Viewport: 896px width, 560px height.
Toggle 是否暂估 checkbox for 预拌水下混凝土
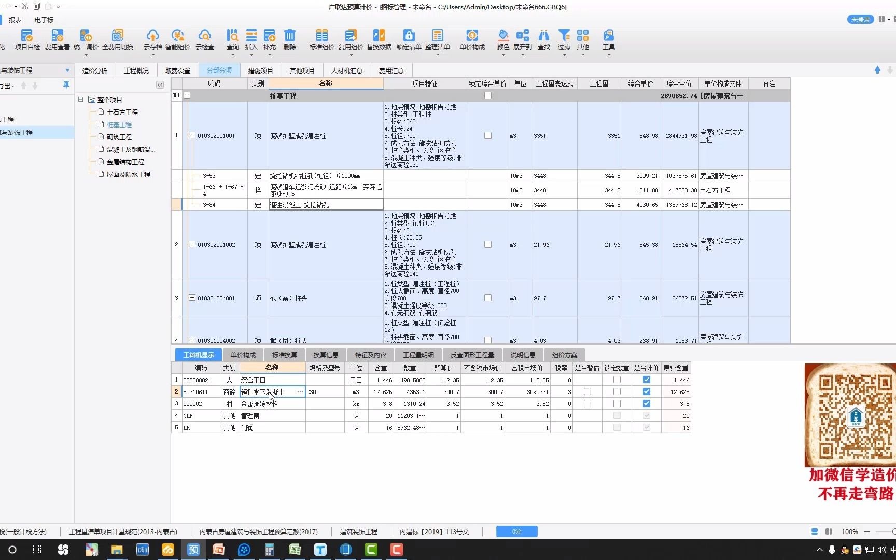click(587, 391)
